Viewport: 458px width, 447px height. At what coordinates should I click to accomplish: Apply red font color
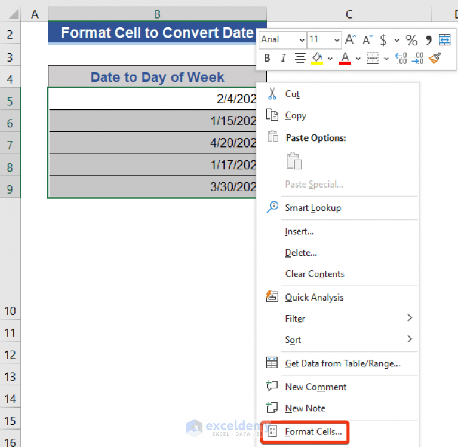coord(345,58)
